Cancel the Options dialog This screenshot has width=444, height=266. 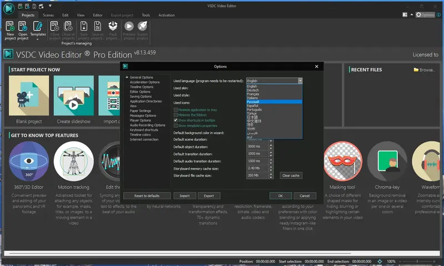(305, 195)
